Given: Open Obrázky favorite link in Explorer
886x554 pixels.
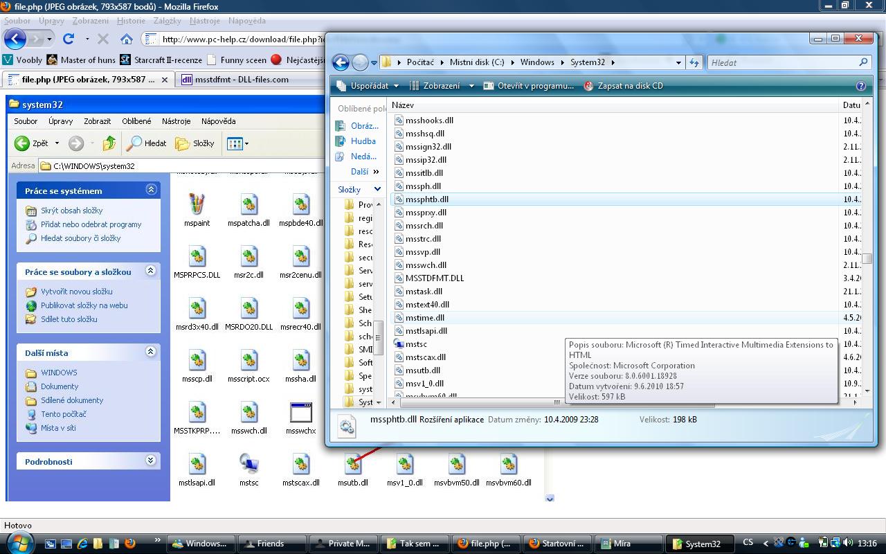Looking at the screenshot, I should click(357, 126).
